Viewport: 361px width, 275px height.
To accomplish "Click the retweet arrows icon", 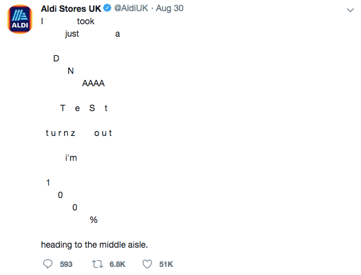I will click(x=98, y=264).
